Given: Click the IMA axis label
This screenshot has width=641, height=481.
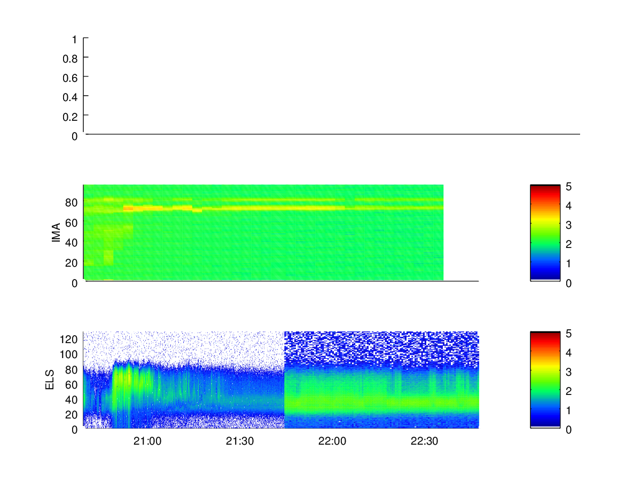Looking at the screenshot, I should 56,233.
